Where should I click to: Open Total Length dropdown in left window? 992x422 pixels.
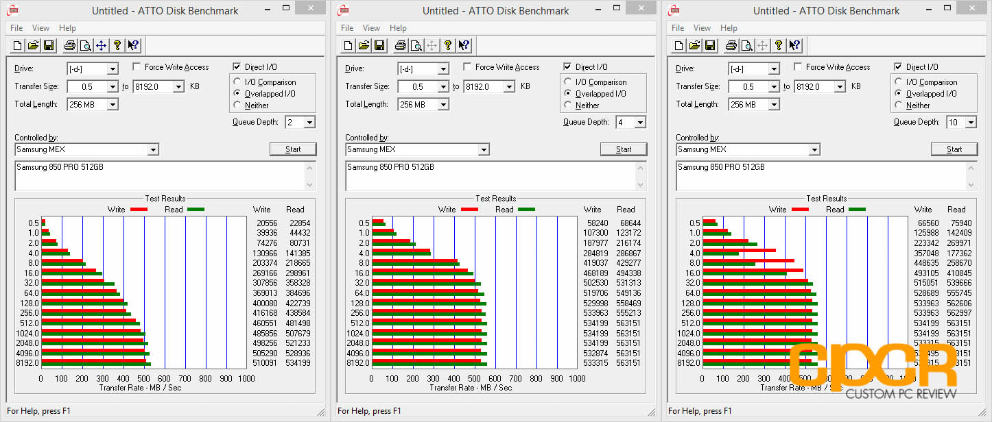113,105
